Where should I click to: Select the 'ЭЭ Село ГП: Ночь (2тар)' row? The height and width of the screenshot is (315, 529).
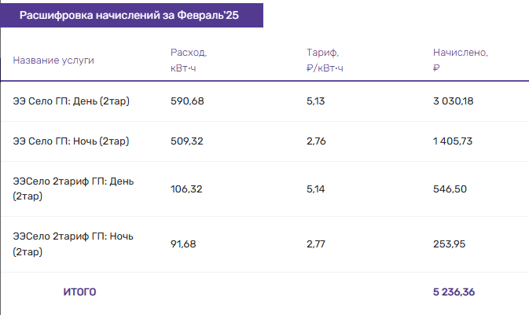265,141
